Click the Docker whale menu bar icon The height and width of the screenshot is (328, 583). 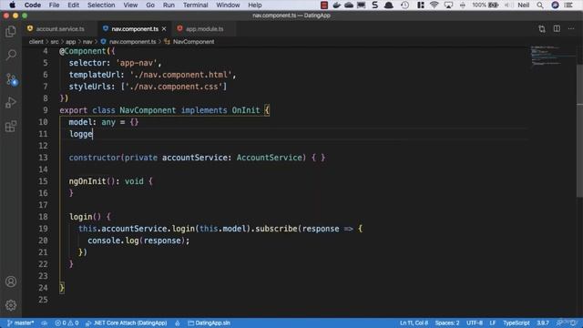click(x=336, y=5)
